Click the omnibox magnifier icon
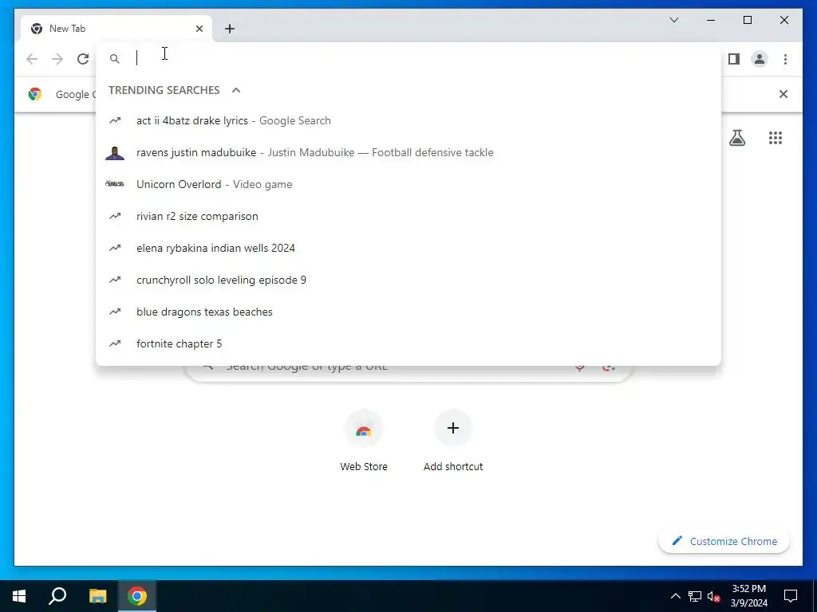817x612 pixels. (x=115, y=59)
